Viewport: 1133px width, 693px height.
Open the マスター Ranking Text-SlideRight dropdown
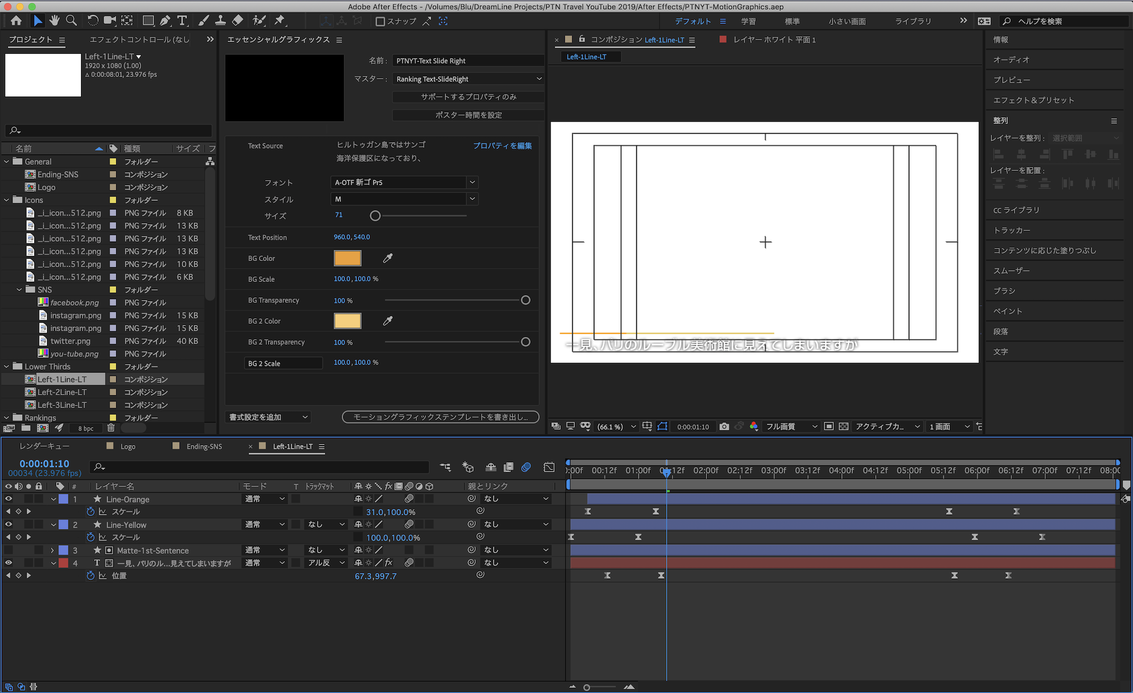pos(468,79)
